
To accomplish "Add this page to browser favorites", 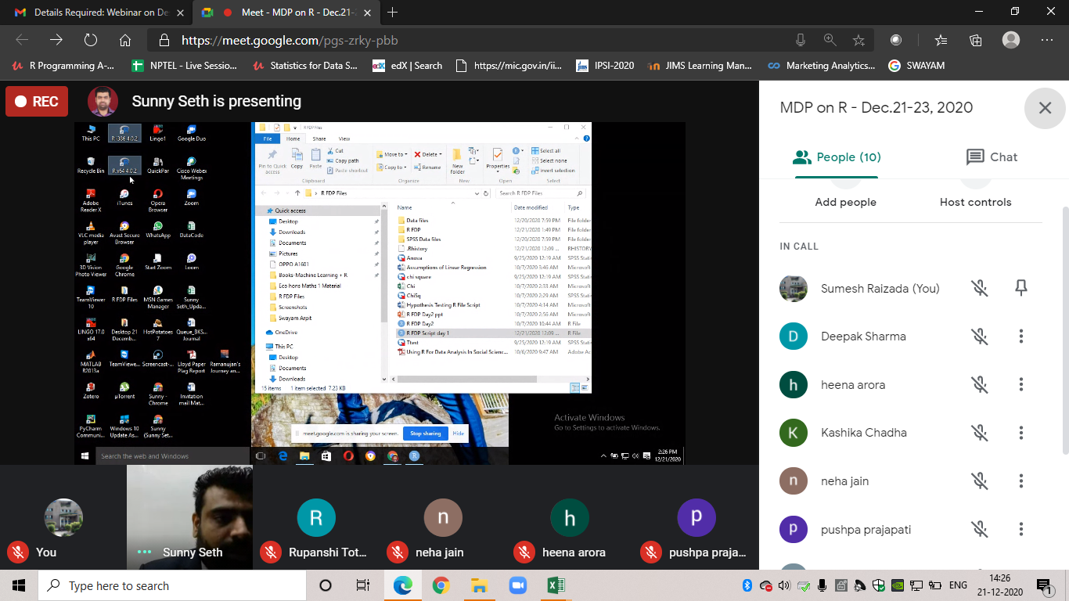I will 858,40.
